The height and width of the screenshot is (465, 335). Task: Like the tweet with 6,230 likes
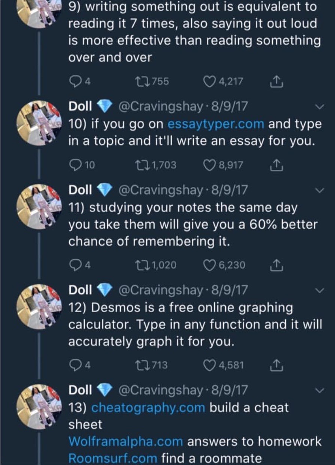209,265
